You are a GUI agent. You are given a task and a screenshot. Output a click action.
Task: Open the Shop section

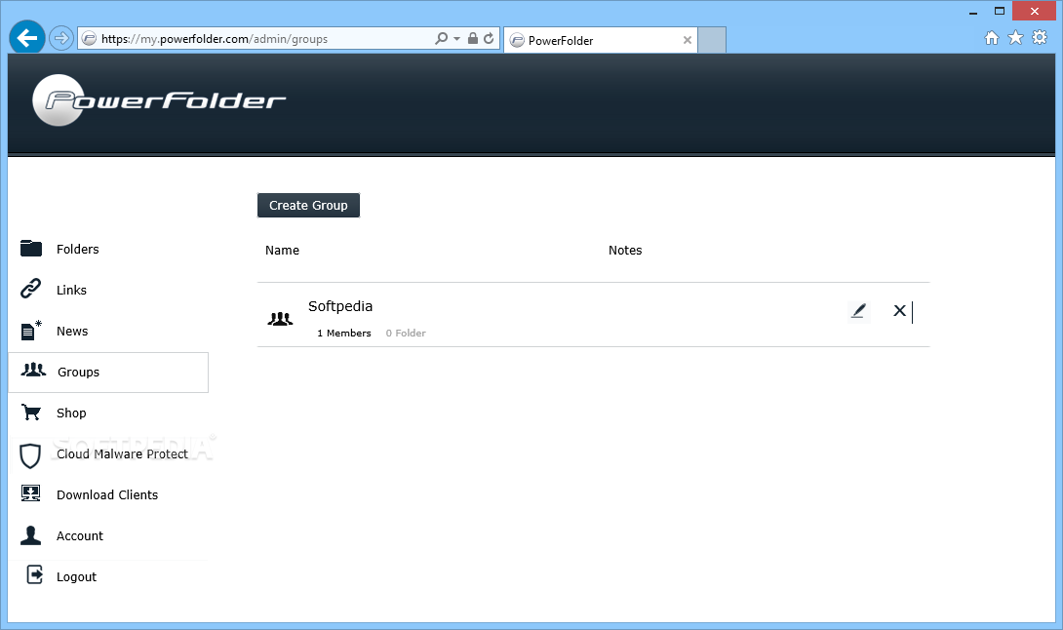point(71,413)
